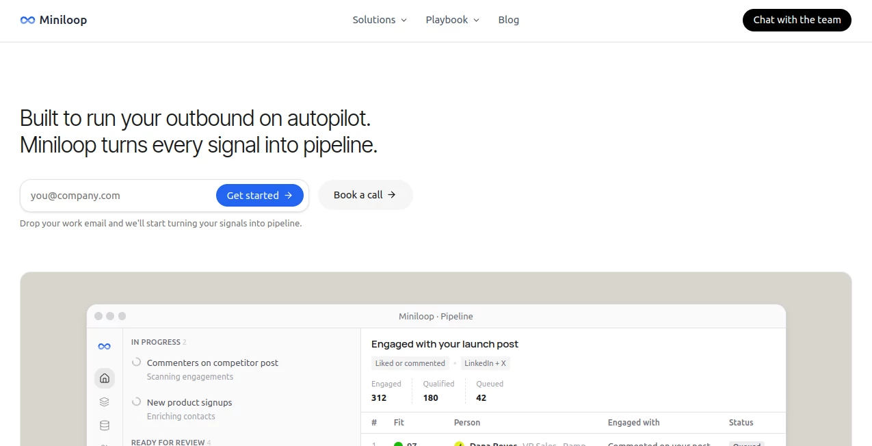The image size is (872, 446).
Task: Click the Status column header
Action: (x=741, y=423)
